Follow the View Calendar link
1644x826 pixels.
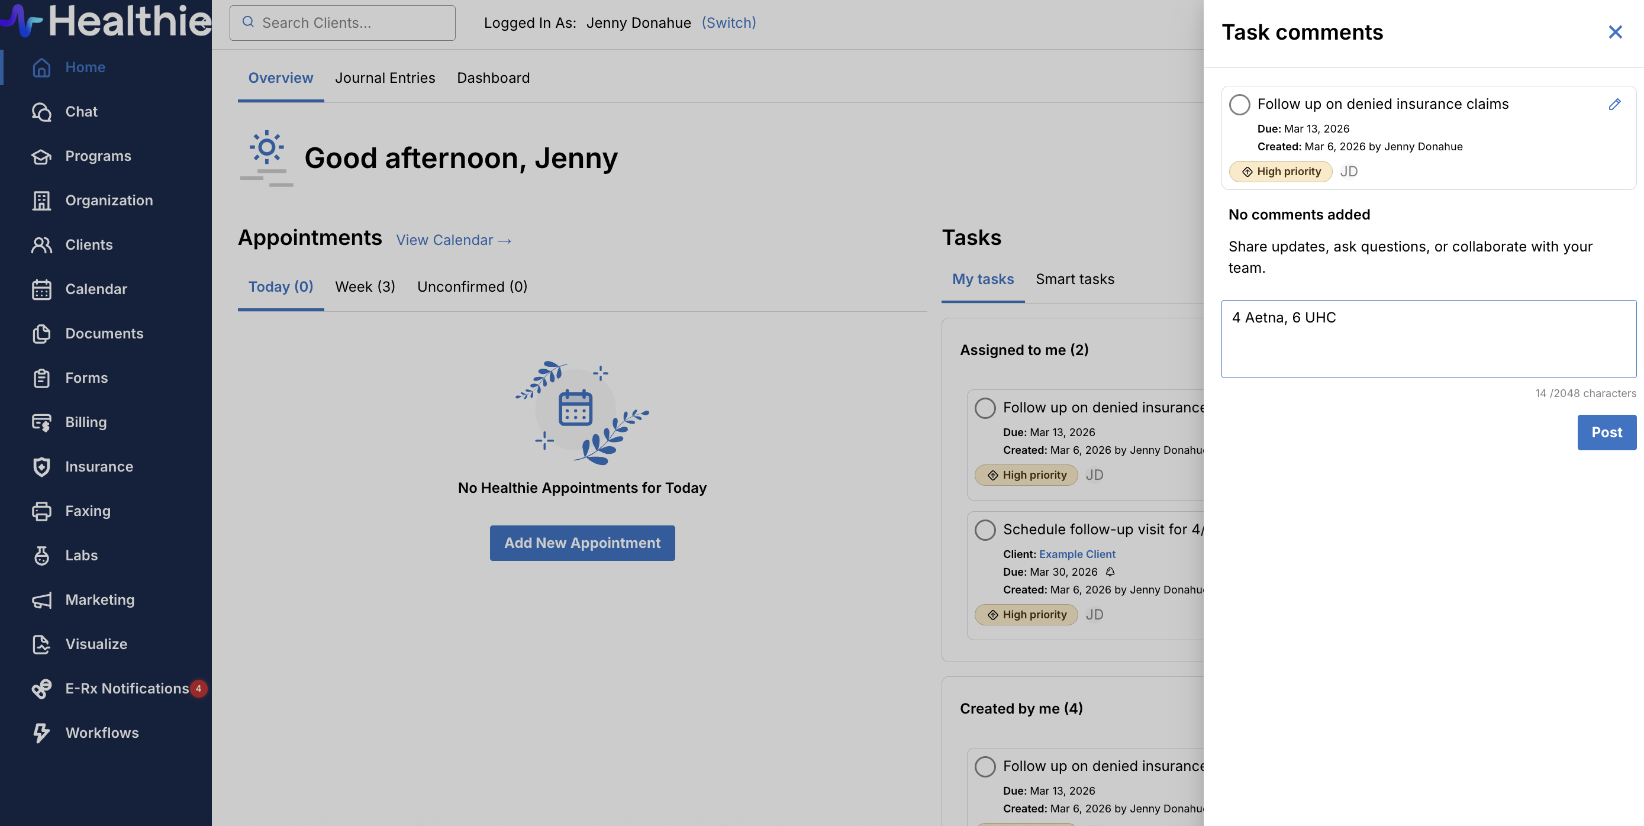(453, 240)
